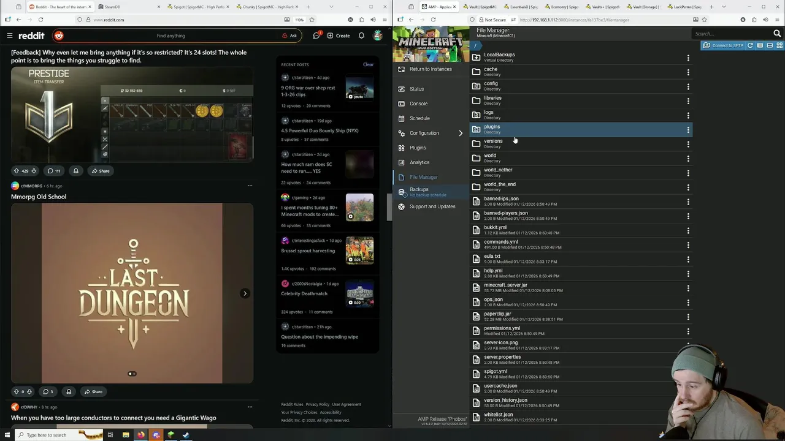Open options menu for world_nether folder

pyautogui.click(x=688, y=173)
